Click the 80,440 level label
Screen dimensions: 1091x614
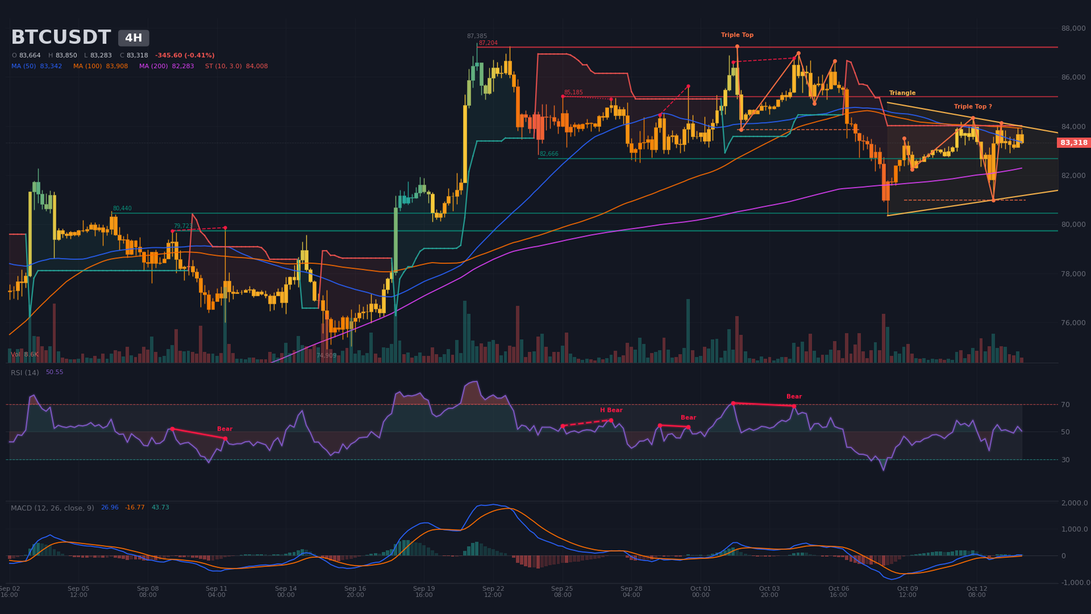point(122,209)
